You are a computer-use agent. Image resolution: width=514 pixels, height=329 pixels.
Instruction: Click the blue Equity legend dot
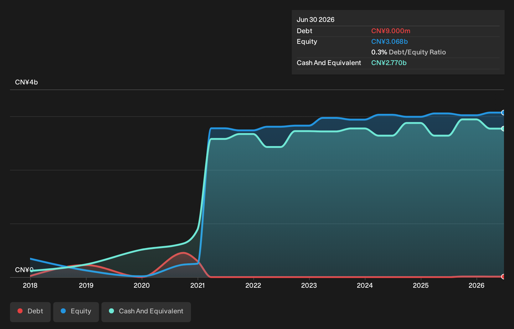pos(63,311)
